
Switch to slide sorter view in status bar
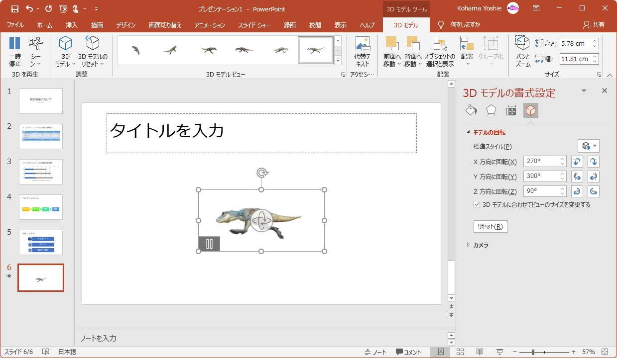click(x=460, y=352)
